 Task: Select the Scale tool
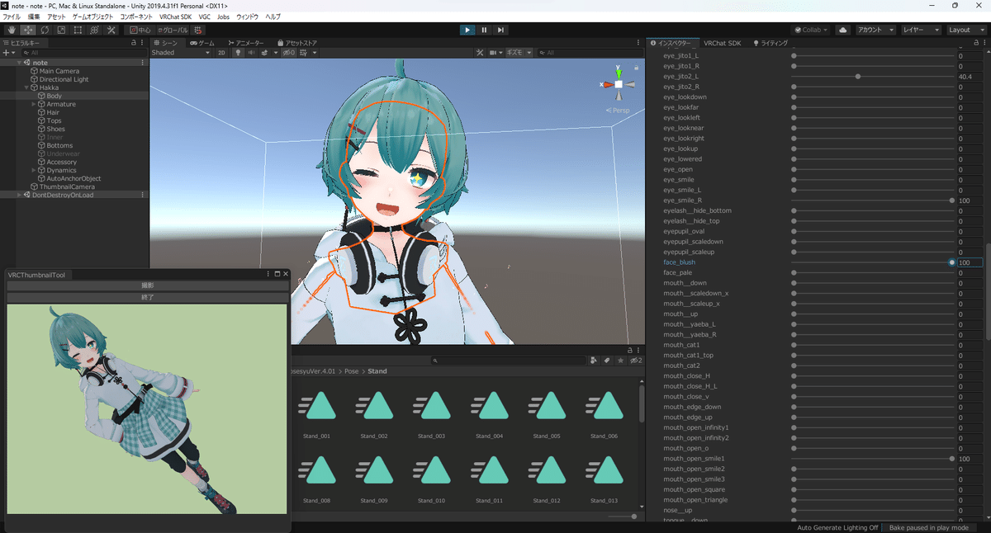pos(60,30)
